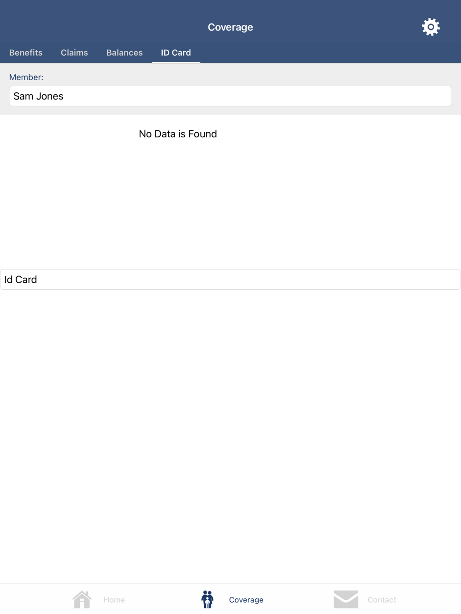461x614 pixels.
Task: Click the name text Sam Jones
Action: tap(38, 96)
